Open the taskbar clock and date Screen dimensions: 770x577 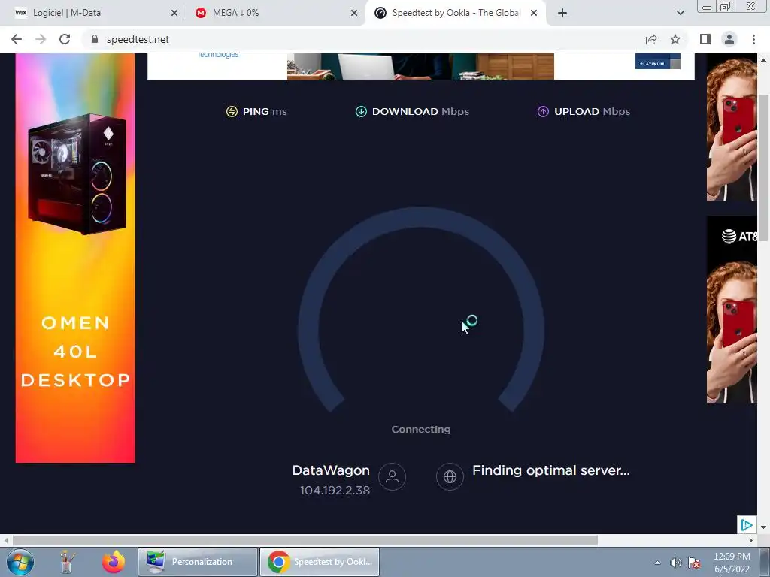pos(732,563)
